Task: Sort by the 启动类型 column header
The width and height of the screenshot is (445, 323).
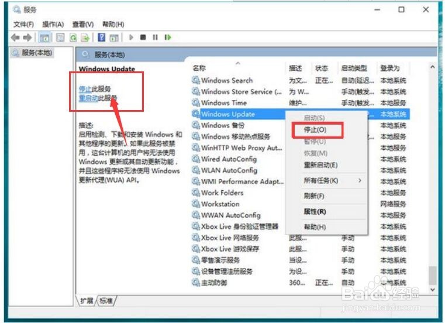Action: pos(354,68)
